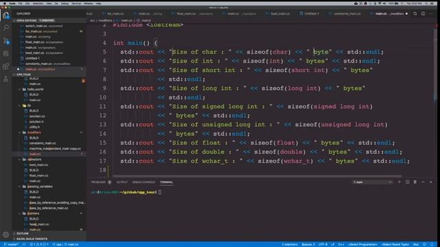Collapse the CPP_TOUR folder section
This screenshot has height=247, width=440.
pyautogui.click(x=14, y=75)
